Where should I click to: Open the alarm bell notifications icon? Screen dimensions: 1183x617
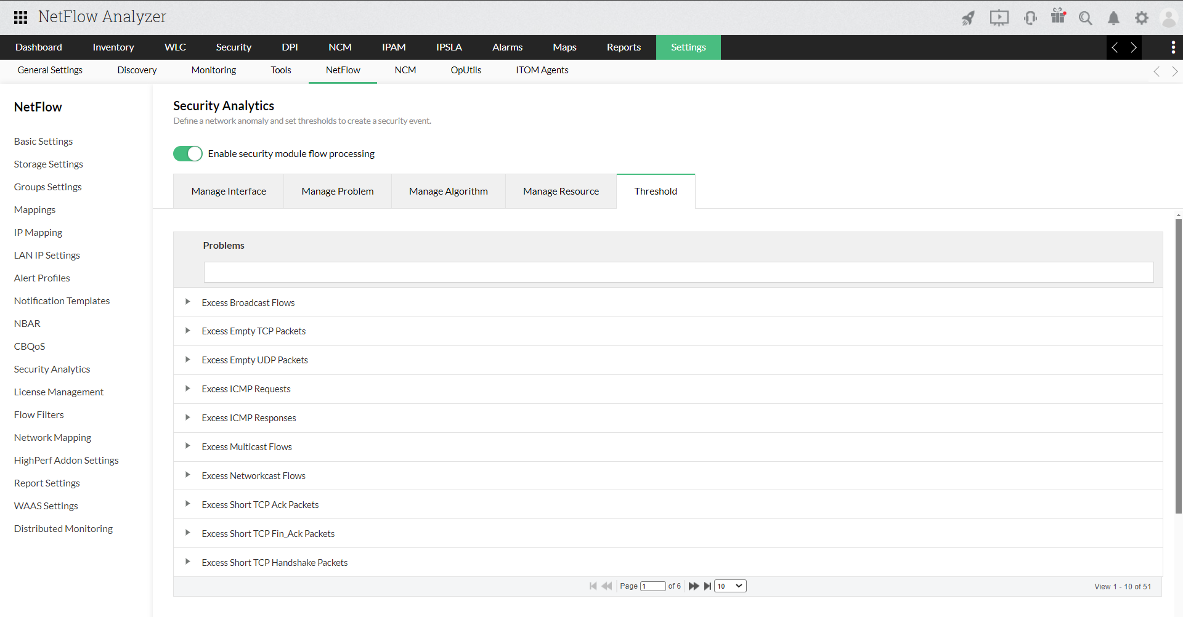1113,18
